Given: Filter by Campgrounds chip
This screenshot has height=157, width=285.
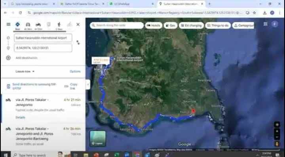Looking at the screenshot, I should [x=243, y=25].
